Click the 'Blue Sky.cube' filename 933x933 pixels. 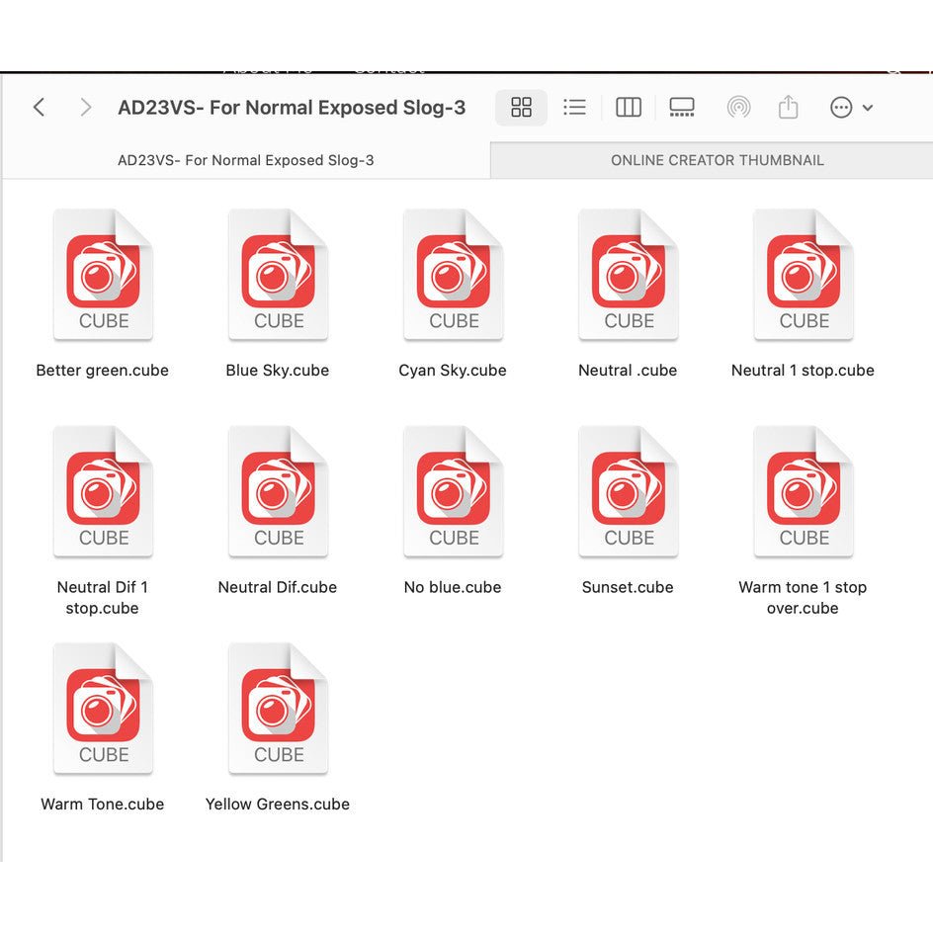click(x=278, y=370)
